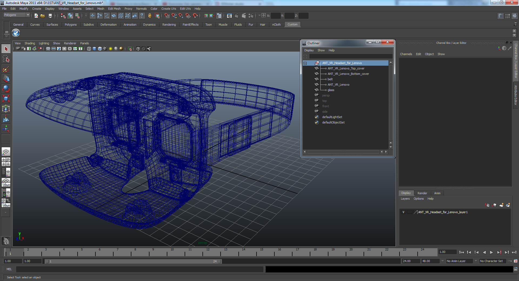Activate the Soft Modification tool
This screenshot has width=519, height=281.
[x=6, y=119]
